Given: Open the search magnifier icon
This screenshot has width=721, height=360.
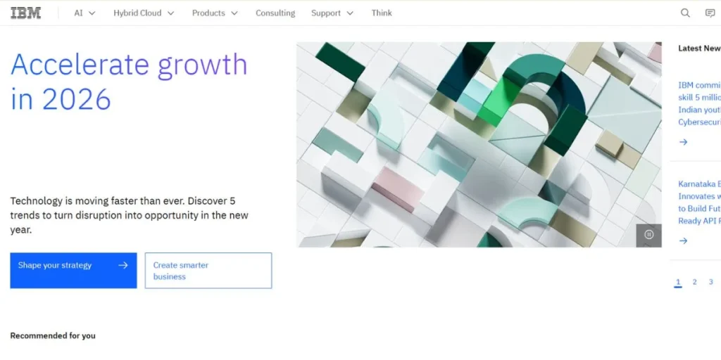Looking at the screenshot, I should [685, 13].
